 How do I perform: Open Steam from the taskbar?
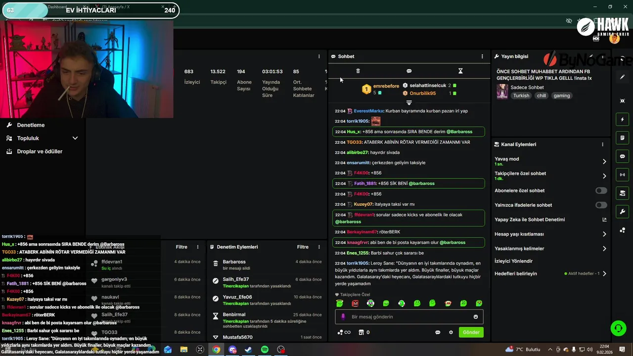tap(248, 350)
